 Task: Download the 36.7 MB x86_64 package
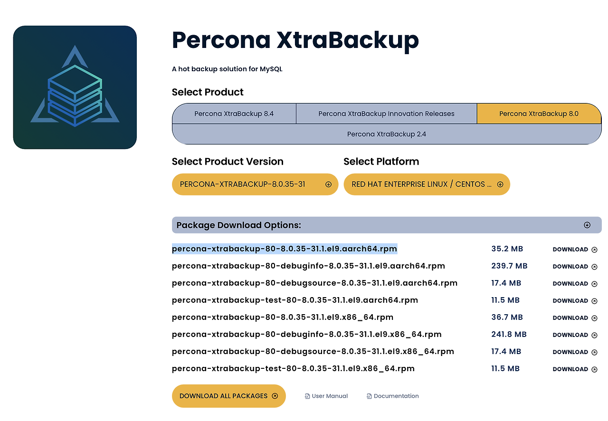[575, 318]
